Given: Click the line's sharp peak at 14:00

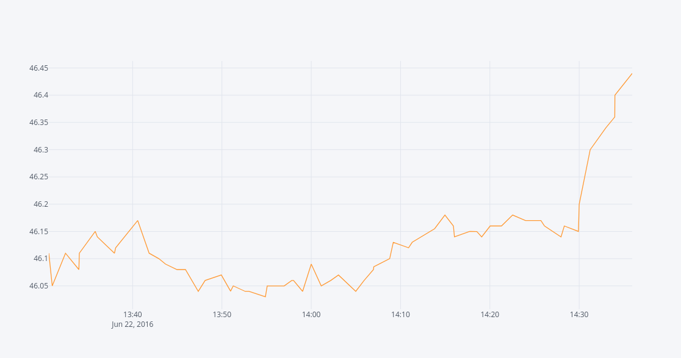Looking at the screenshot, I should click(311, 264).
